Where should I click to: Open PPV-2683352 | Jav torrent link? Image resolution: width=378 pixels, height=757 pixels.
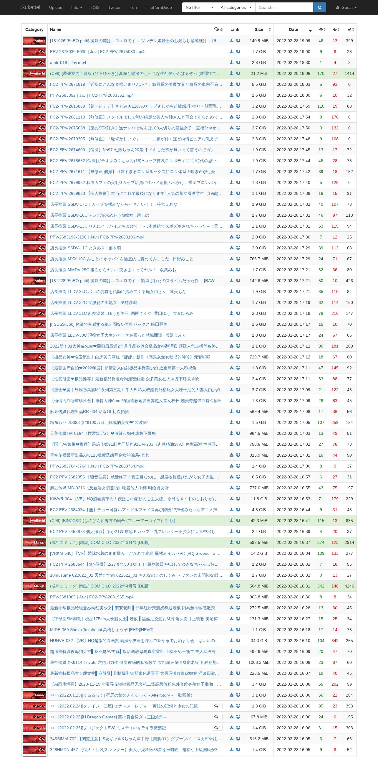click(x=92, y=95)
